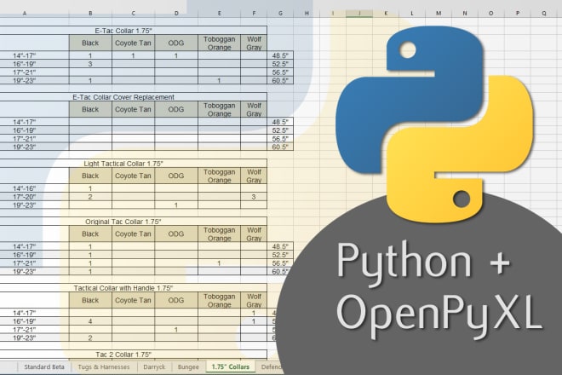Switch to the Bungee sheet tab
The height and width of the screenshot is (375, 562).
point(188,366)
